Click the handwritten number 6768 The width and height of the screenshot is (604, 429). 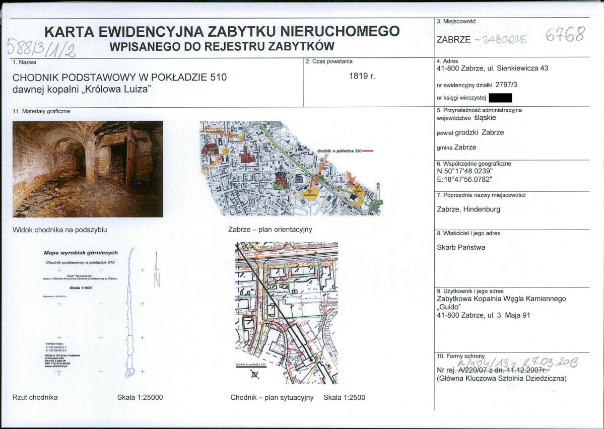tap(565, 36)
